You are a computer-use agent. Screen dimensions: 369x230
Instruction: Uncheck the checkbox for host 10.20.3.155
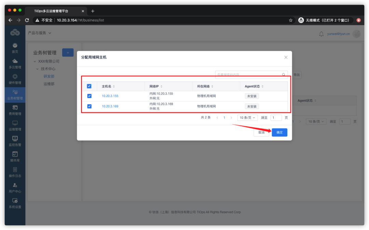(89, 96)
